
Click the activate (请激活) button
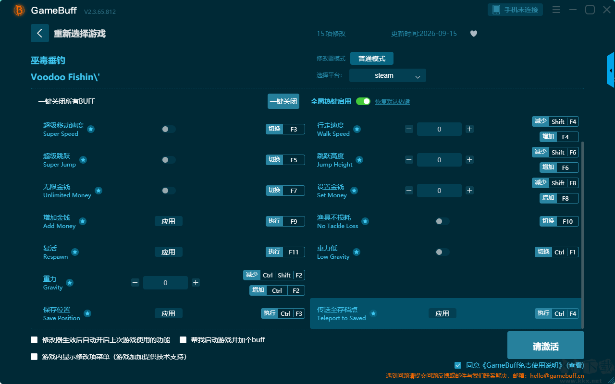tap(546, 345)
